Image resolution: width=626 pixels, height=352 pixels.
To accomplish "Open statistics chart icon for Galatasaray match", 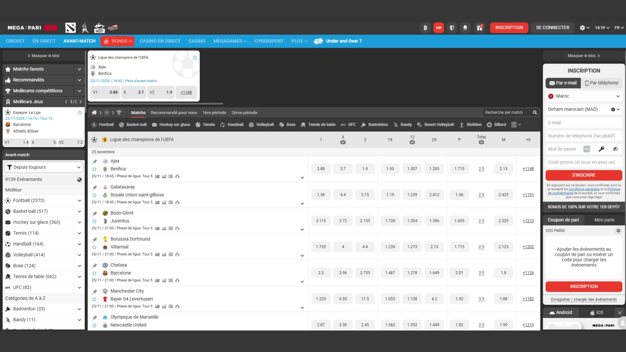I will (x=157, y=202).
